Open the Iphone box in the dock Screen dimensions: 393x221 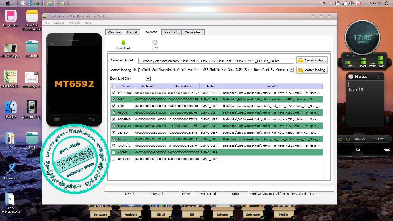pyautogui.click(x=222, y=213)
